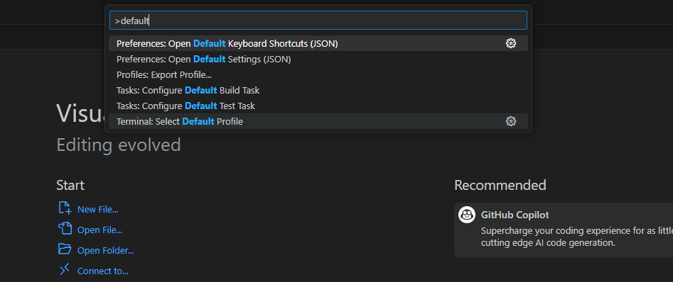Select Preferences: Open Default Keyboard Shortcuts (JSON)
This screenshot has height=282, width=673.
point(318,44)
